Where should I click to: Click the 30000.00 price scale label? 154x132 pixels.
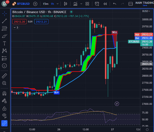click(147, 19)
